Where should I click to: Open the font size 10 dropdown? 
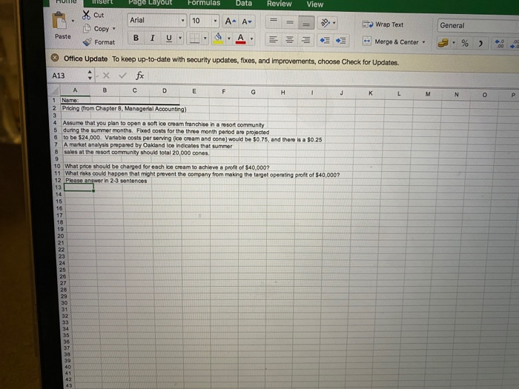click(215, 21)
